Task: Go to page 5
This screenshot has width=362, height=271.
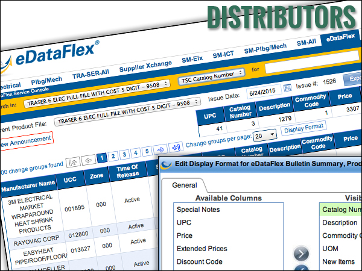Action: 147,151
